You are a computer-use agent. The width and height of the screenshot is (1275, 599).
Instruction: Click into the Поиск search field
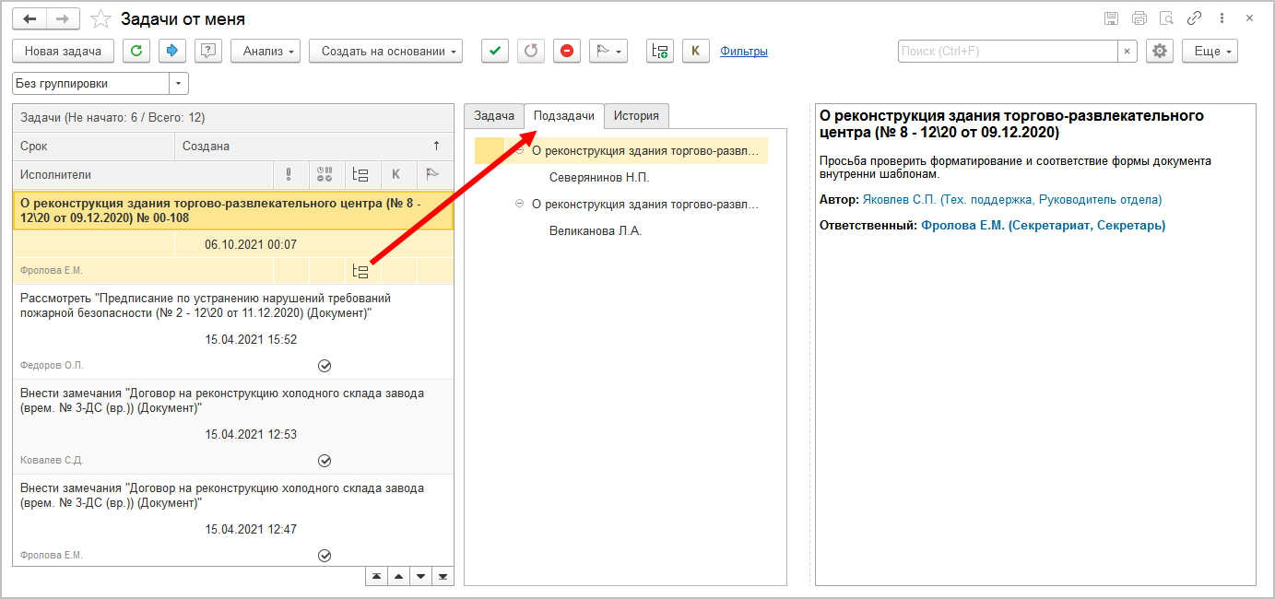tap(1007, 52)
